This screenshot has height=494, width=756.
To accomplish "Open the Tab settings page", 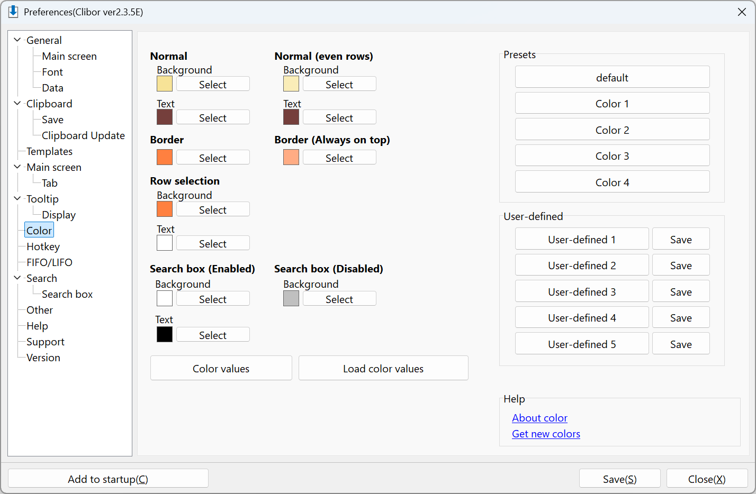I will tap(50, 183).
